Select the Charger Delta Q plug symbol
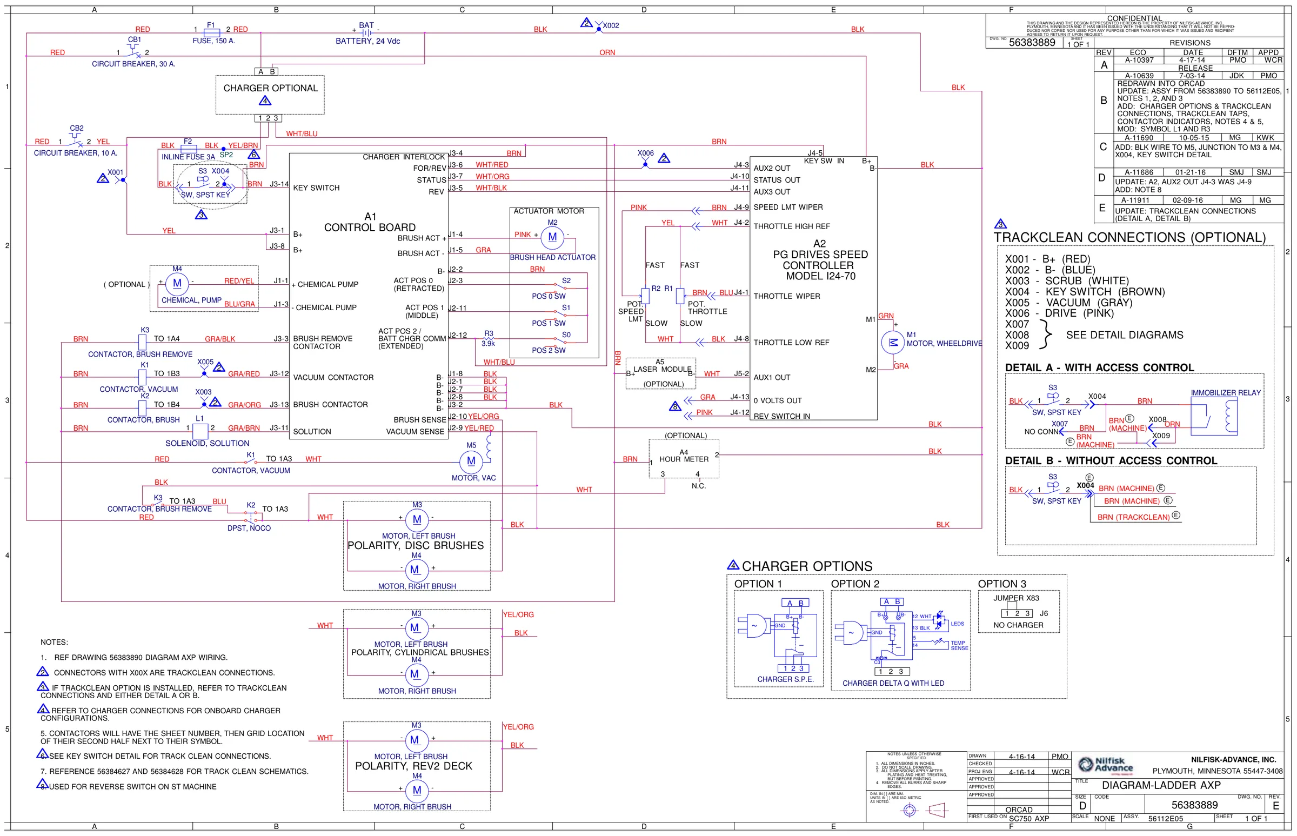Screen dimensions: 1297x836 click(852, 633)
